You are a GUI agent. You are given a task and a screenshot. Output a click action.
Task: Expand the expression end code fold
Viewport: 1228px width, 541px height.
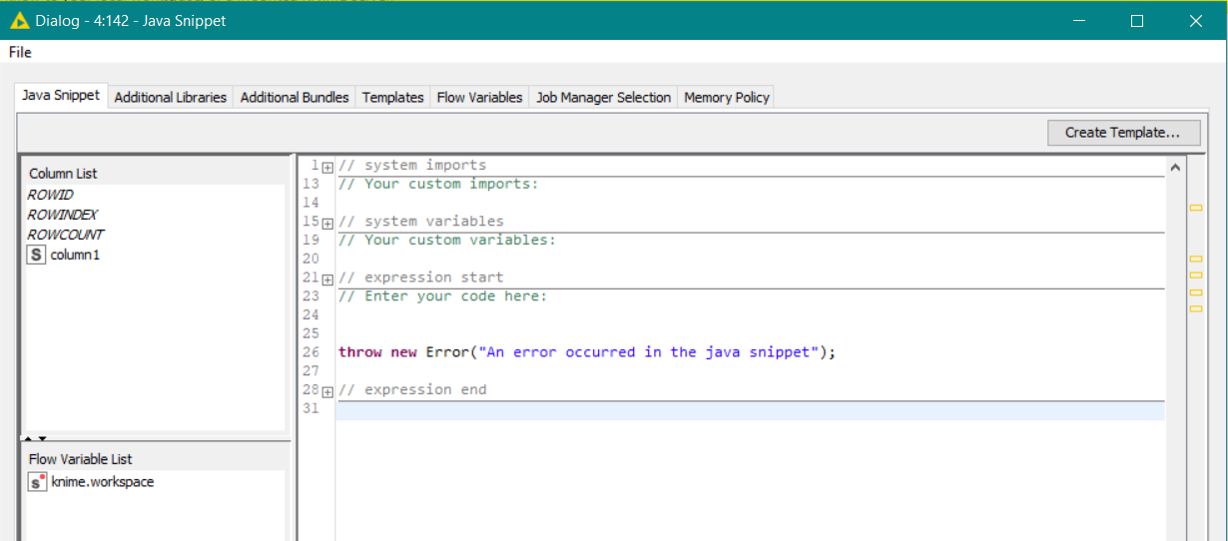[327, 392]
